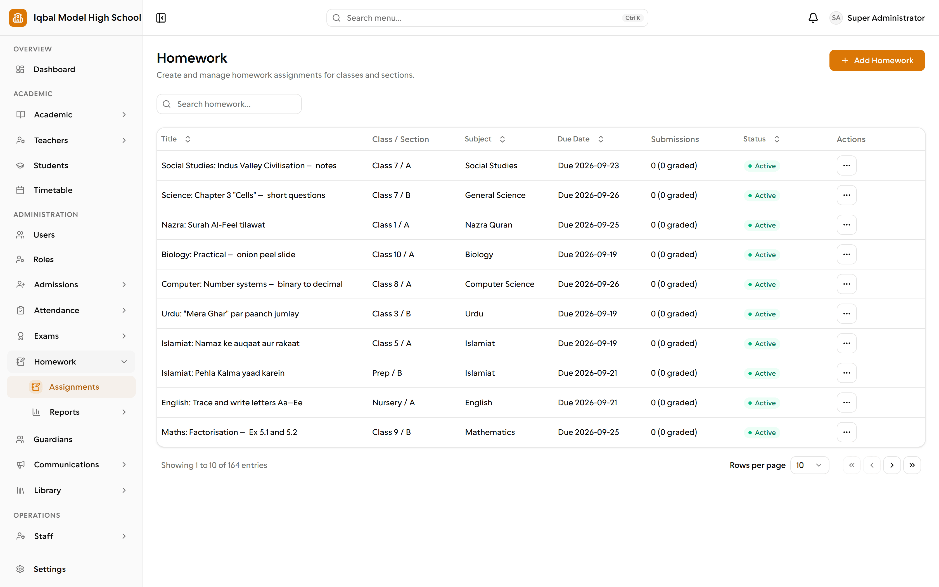Open the Rows per page dropdown
Screen dimensions: 939x587
[809, 465]
